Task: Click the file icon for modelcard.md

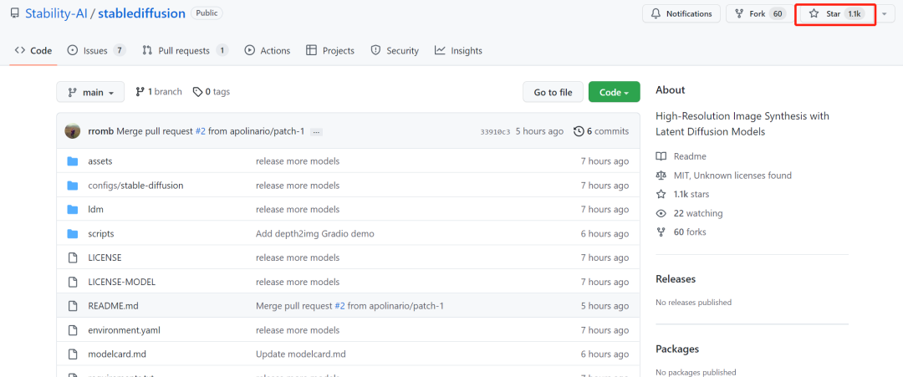Action: (x=73, y=354)
